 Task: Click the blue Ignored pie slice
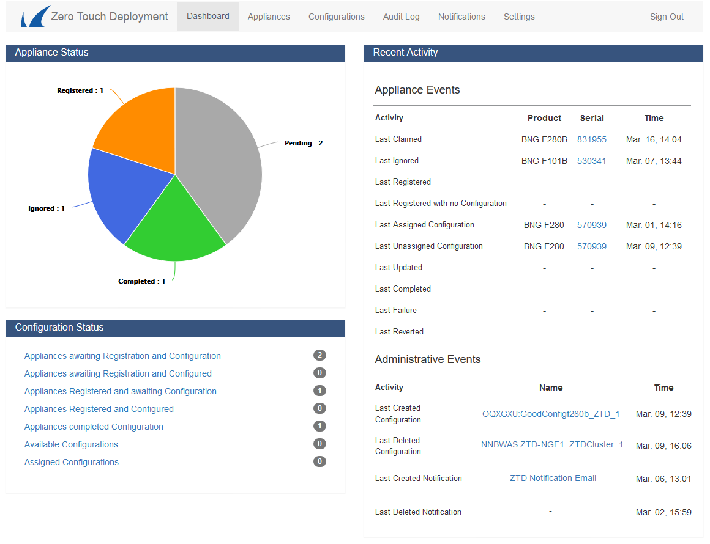click(x=122, y=193)
